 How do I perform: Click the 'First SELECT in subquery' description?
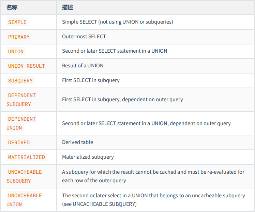[x=91, y=80]
